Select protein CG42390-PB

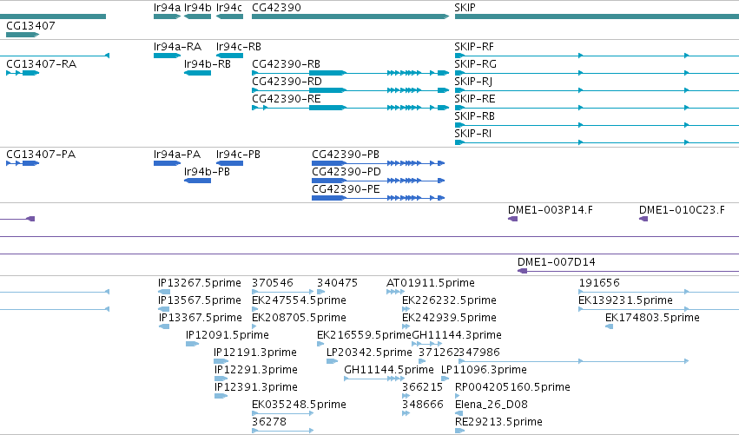[378, 163]
